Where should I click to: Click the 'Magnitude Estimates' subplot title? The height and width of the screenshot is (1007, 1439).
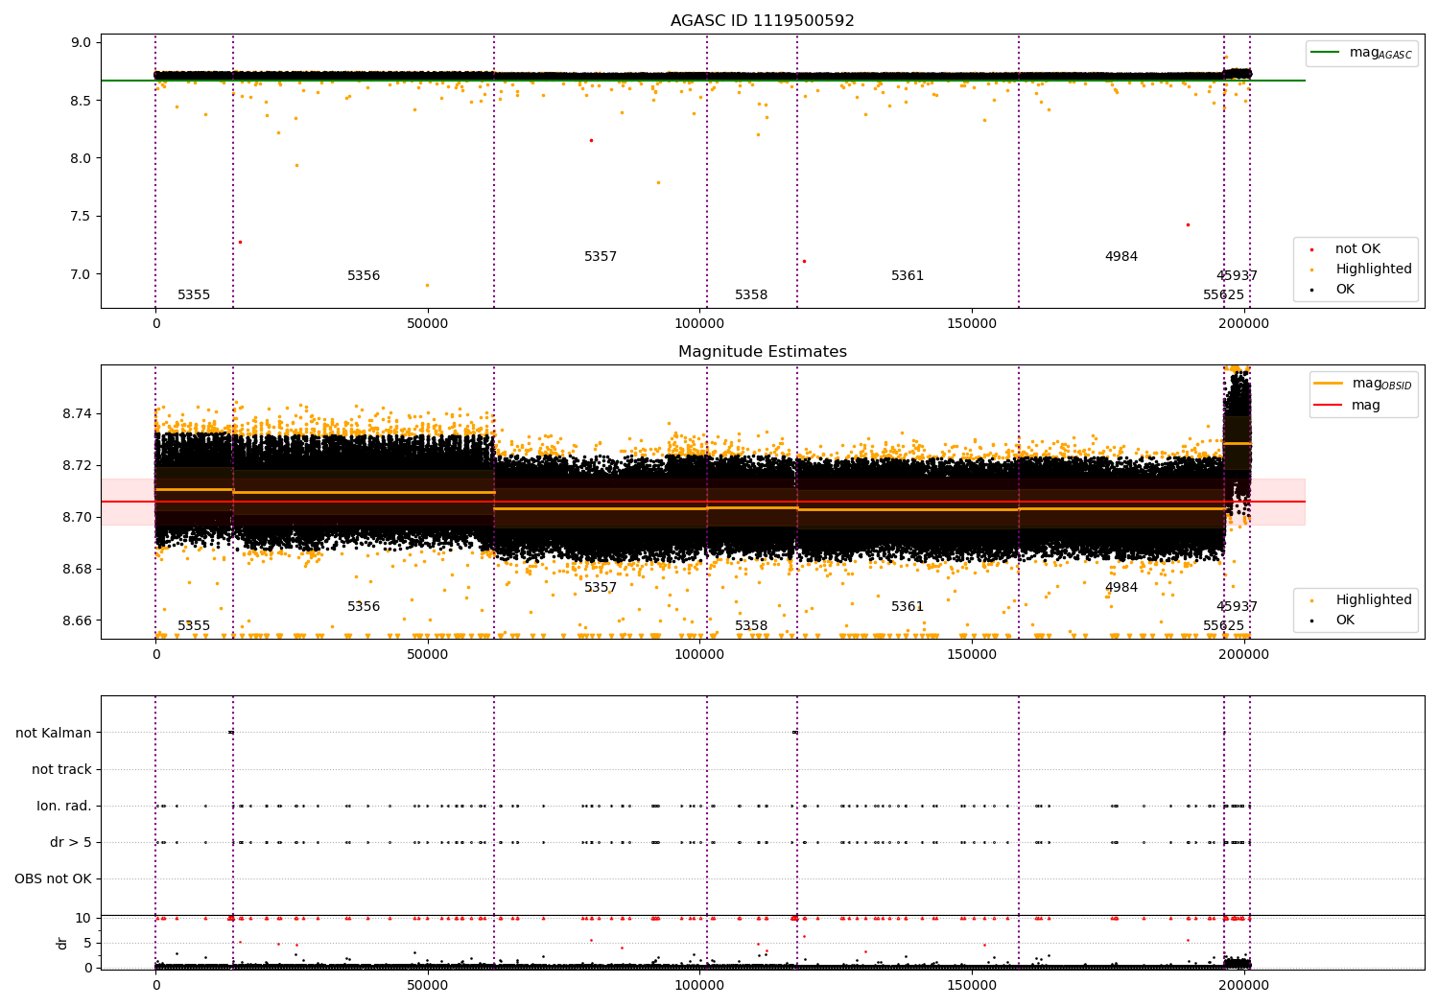[x=762, y=352]
